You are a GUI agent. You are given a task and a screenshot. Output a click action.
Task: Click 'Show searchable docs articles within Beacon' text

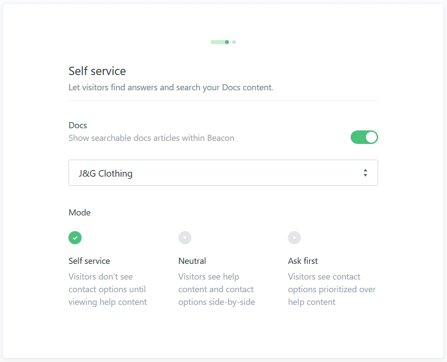pos(151,138)
